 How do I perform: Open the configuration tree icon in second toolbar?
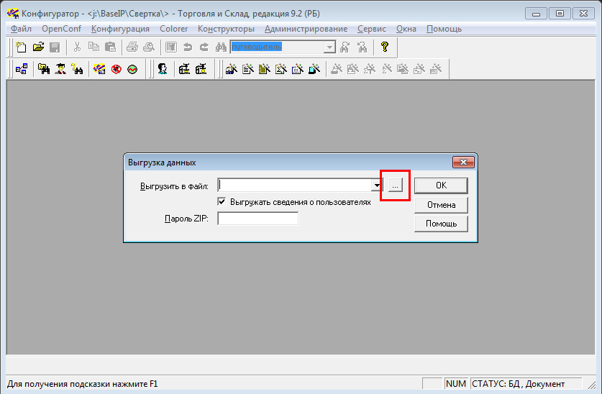pyautogui.click(x=22, y=69)
